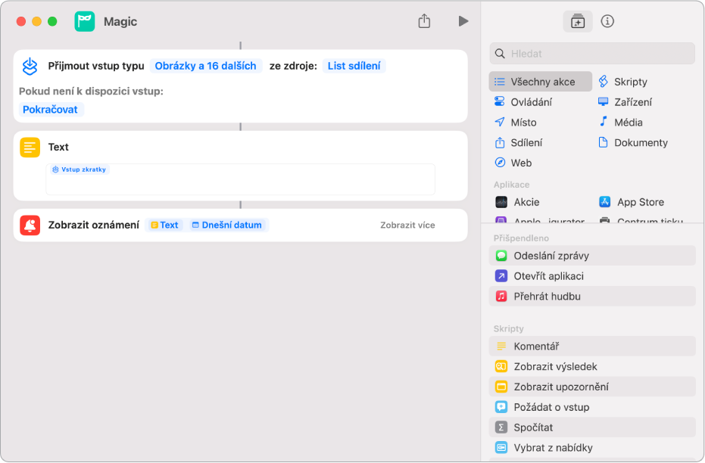Add the Zobrazit výsledek action
Screen dimensions: 705x463
click(x=592, y=366)
